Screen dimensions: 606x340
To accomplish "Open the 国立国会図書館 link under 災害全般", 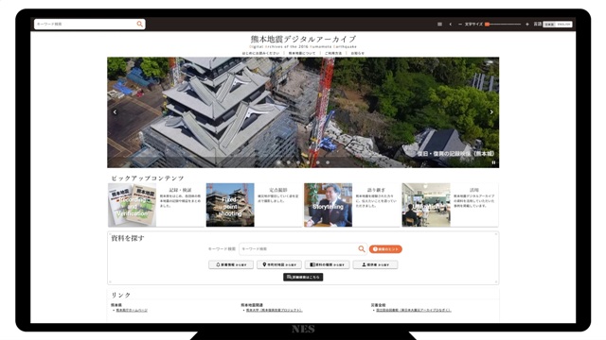I will [x=413, y=311].
